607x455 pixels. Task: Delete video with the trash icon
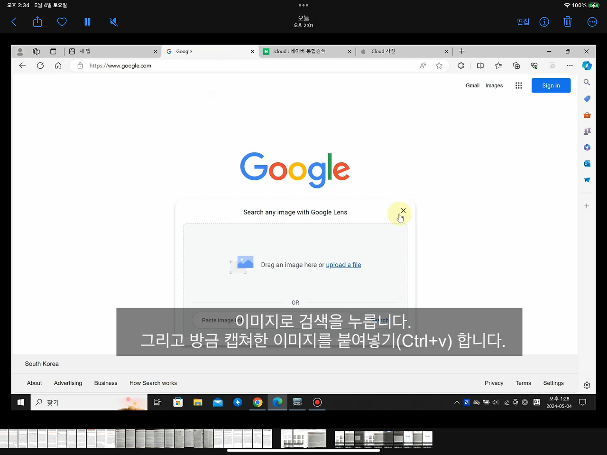point(568,22)
